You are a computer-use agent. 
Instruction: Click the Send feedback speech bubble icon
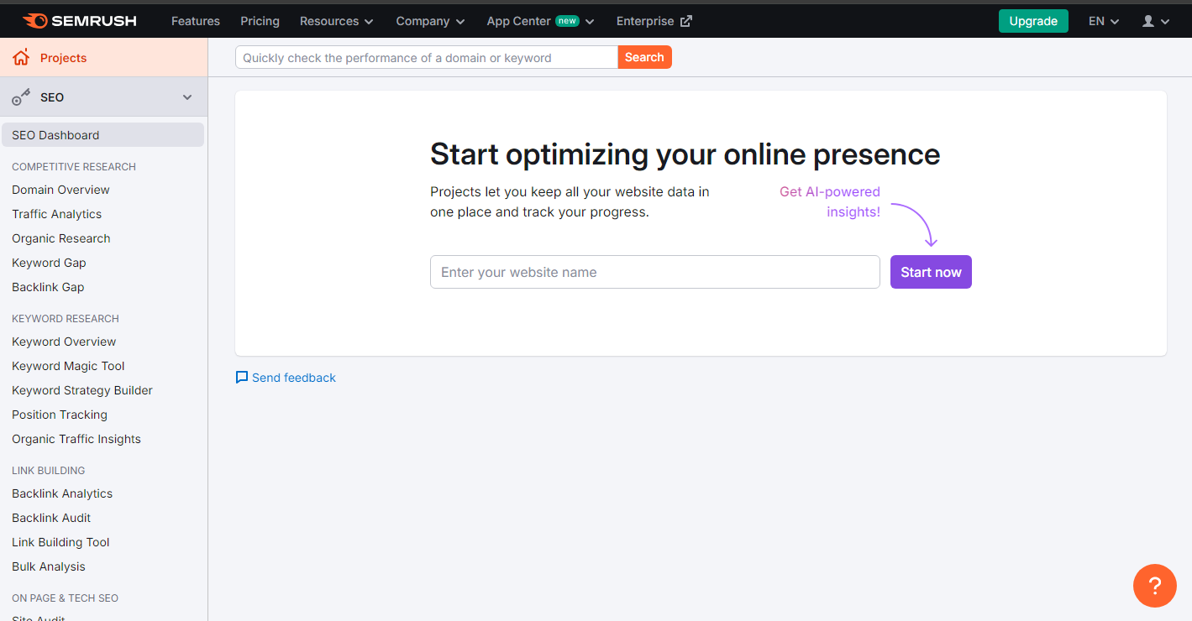pyautogui.click(x=242, y=378)
